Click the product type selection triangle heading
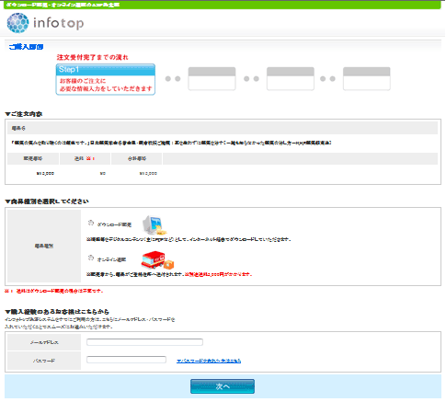446x402 pixels. coord(47,201)
